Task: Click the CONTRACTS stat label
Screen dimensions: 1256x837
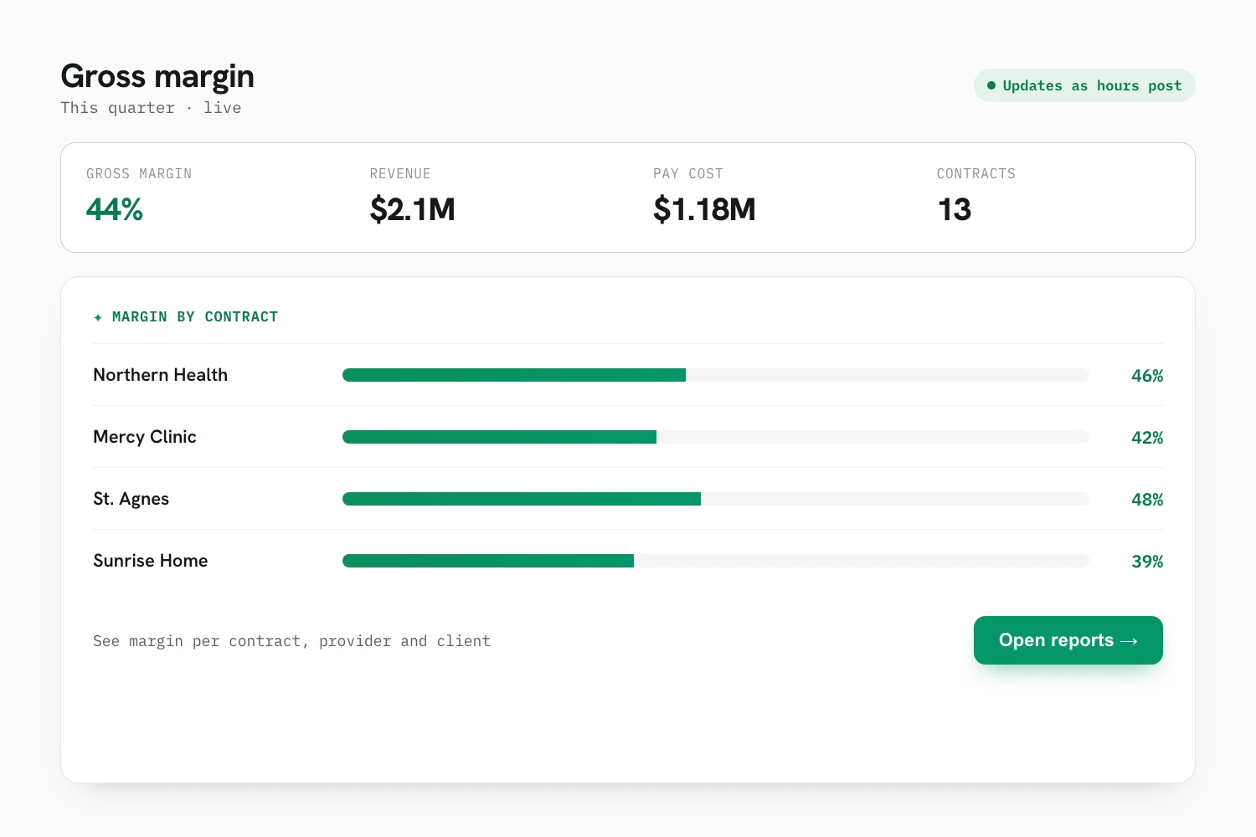Action: [975, 174]
